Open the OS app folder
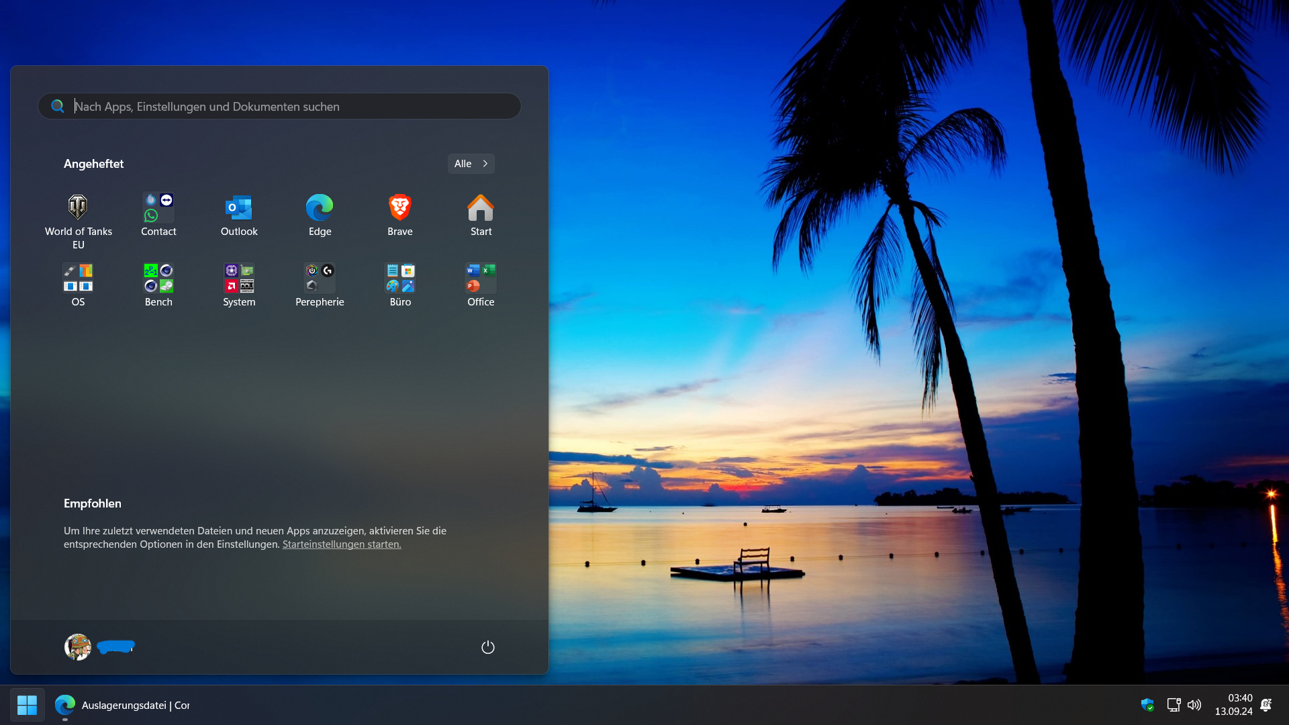Screen dimensions: 1289x725 click(78, 279)
